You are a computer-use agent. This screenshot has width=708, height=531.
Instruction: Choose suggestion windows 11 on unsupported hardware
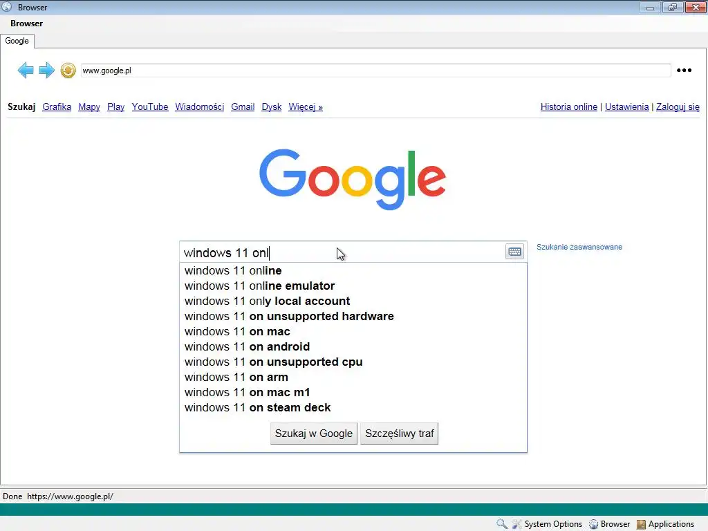[x=353, y=316]
